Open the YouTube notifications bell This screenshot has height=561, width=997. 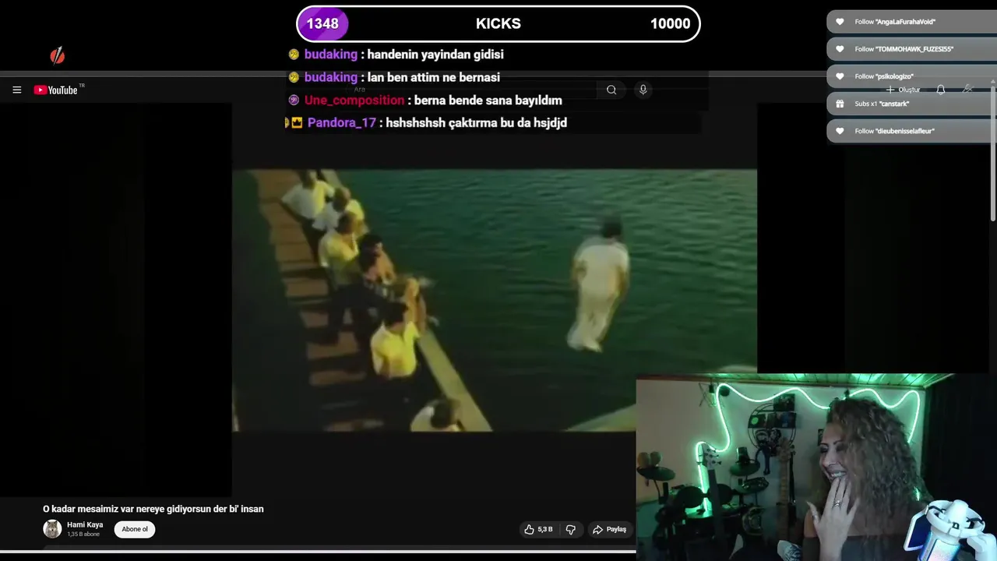click(940, 90)
